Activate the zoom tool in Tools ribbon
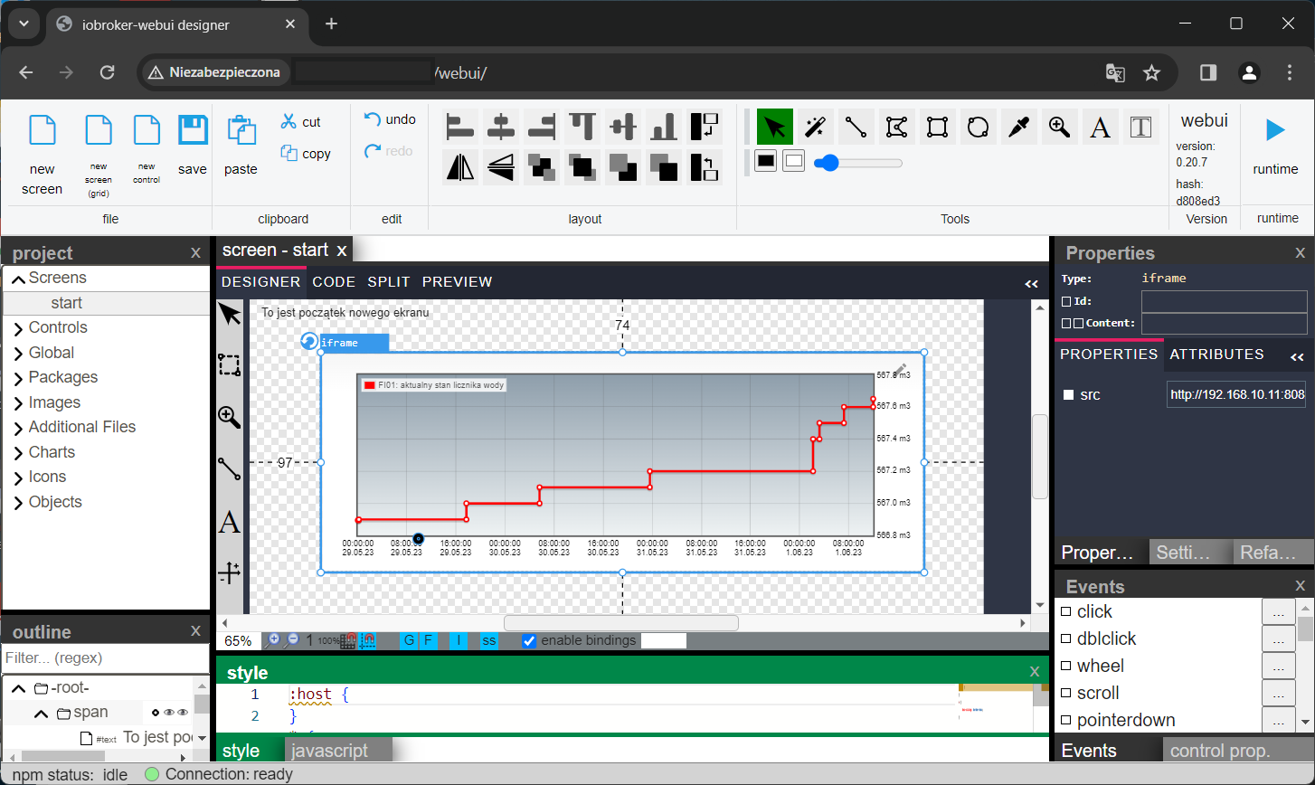 pyautogui.click(x=1059, y=128)
